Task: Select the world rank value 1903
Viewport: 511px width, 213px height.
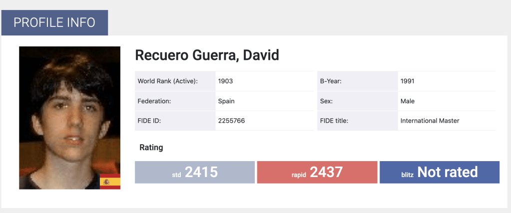Action: [226, 81]
